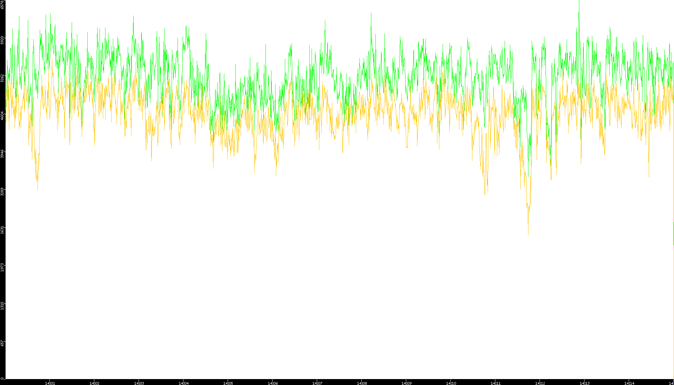Click the 14:04 time axis label

pyautogui.click(x=183, y=383)
